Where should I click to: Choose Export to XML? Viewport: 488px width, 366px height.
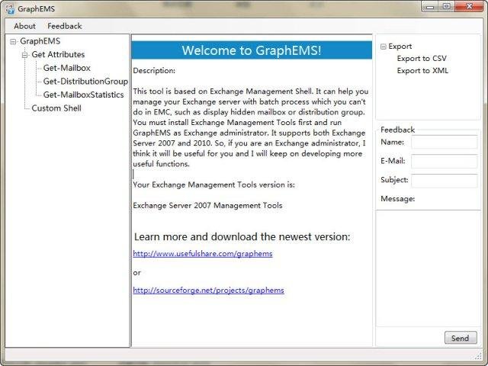(422, 71)
